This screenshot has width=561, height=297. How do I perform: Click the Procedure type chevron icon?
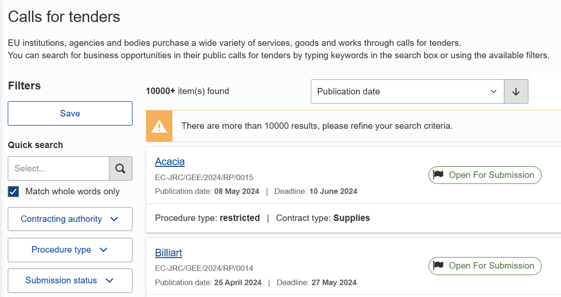(x=104, y=250)
